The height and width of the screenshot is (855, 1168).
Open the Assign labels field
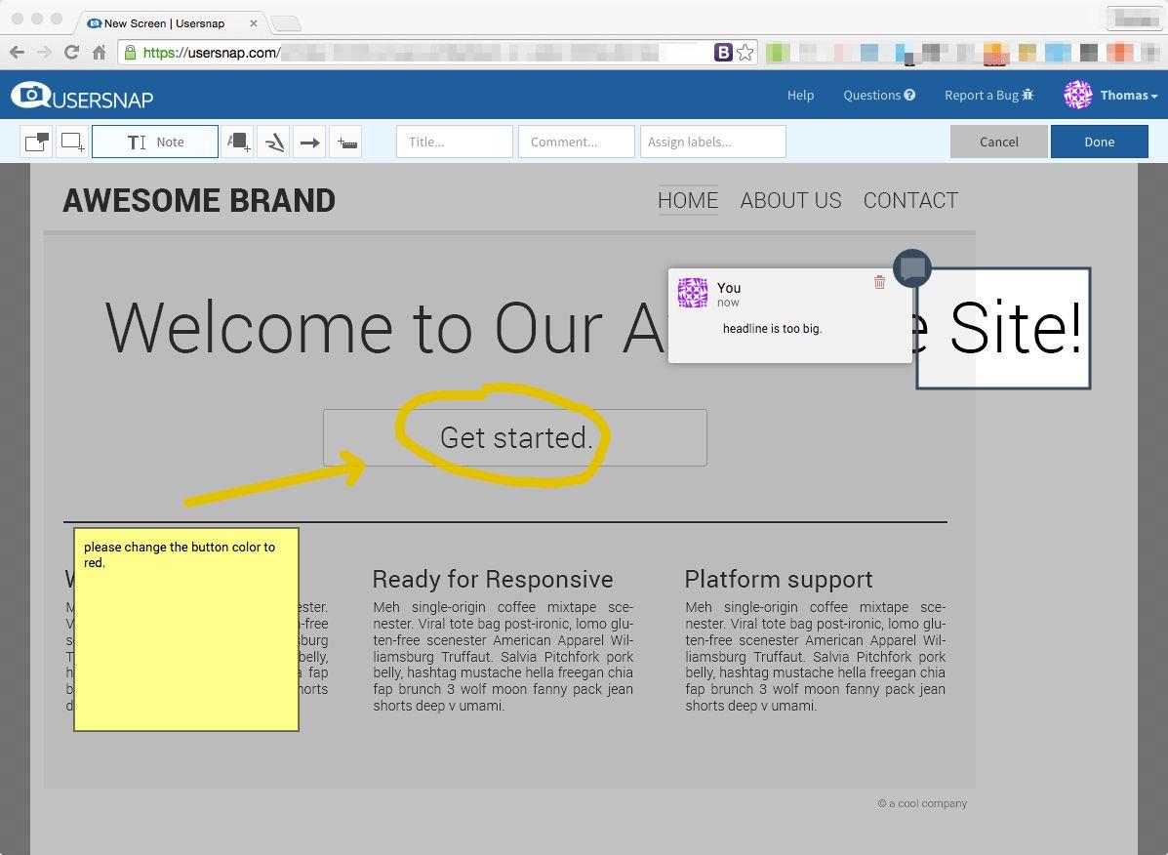(x=712, y=142)
